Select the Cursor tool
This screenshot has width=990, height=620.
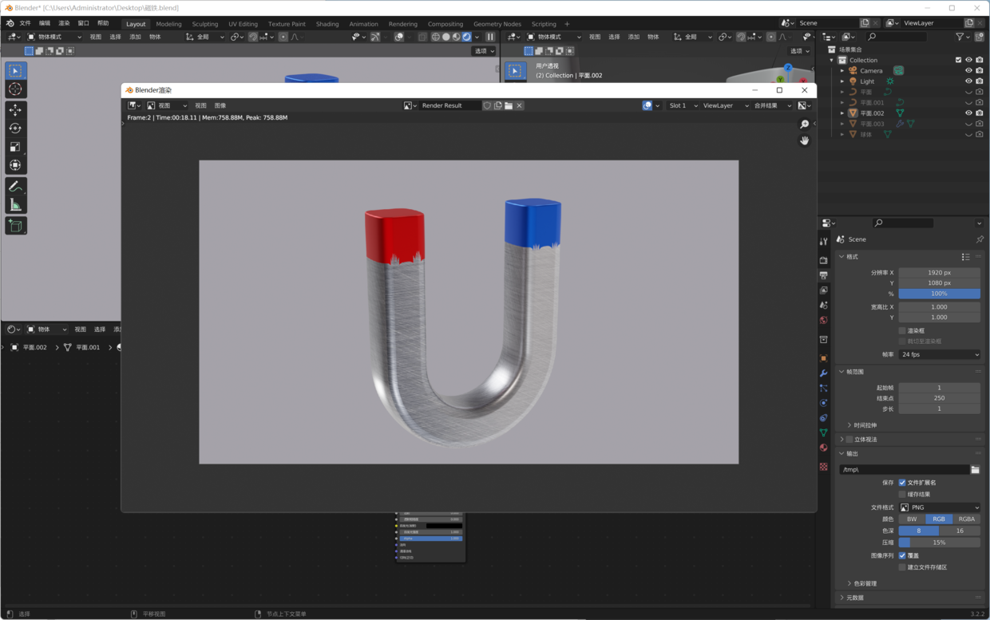point(15,89)
